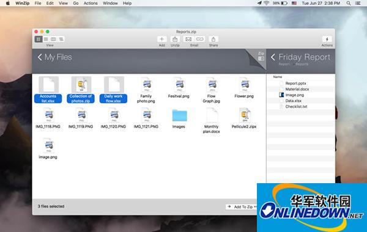Select Monthly plan.docx file

click(x=212, y=120)
